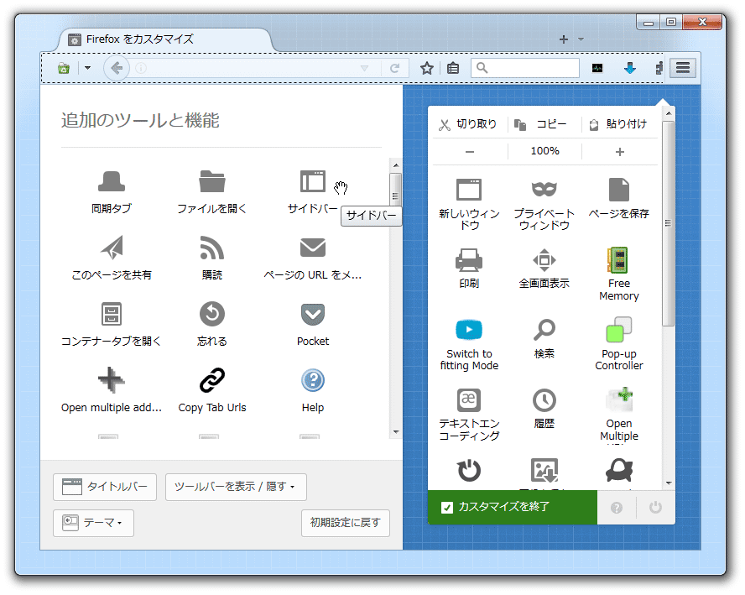The width and height of the screenshot is (745, 595).
Task: Select the image download icon in menu panel
Action: [x=544, y=470]
